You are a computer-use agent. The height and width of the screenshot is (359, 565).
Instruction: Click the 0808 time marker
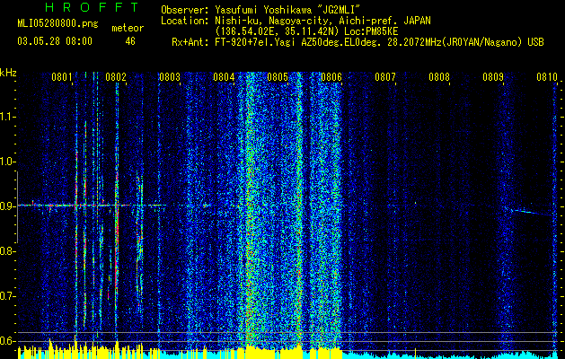tap(439, 77)
